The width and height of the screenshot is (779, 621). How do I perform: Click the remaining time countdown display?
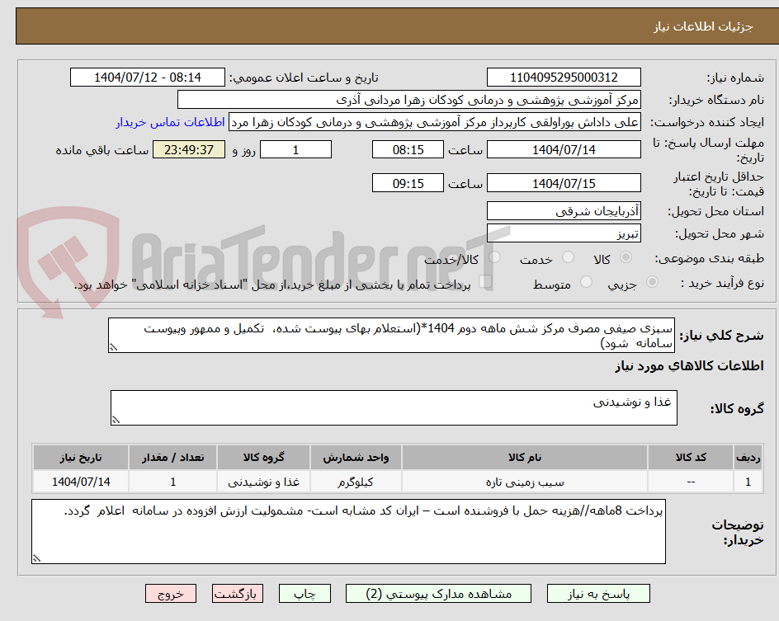(x=188, y=149)
